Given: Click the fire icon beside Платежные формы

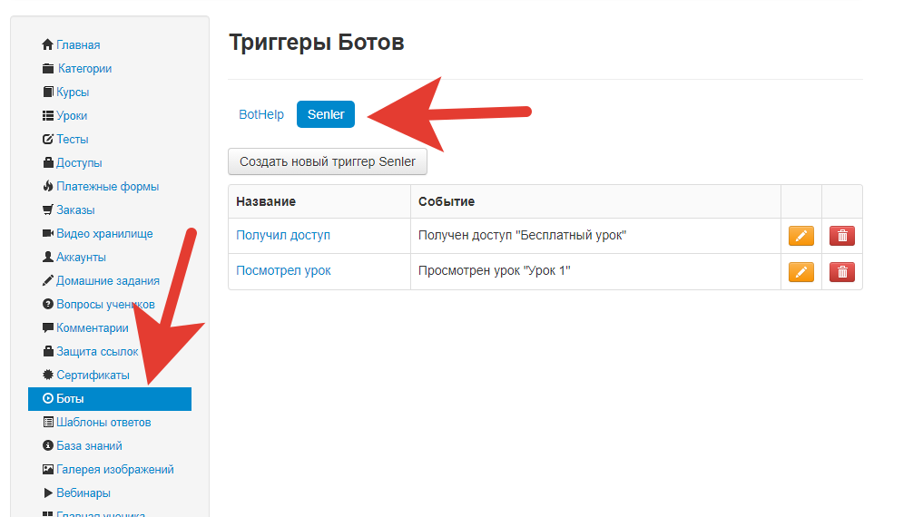Looking at the screenshot, I should pyautogui.click(x=48, y=187).
